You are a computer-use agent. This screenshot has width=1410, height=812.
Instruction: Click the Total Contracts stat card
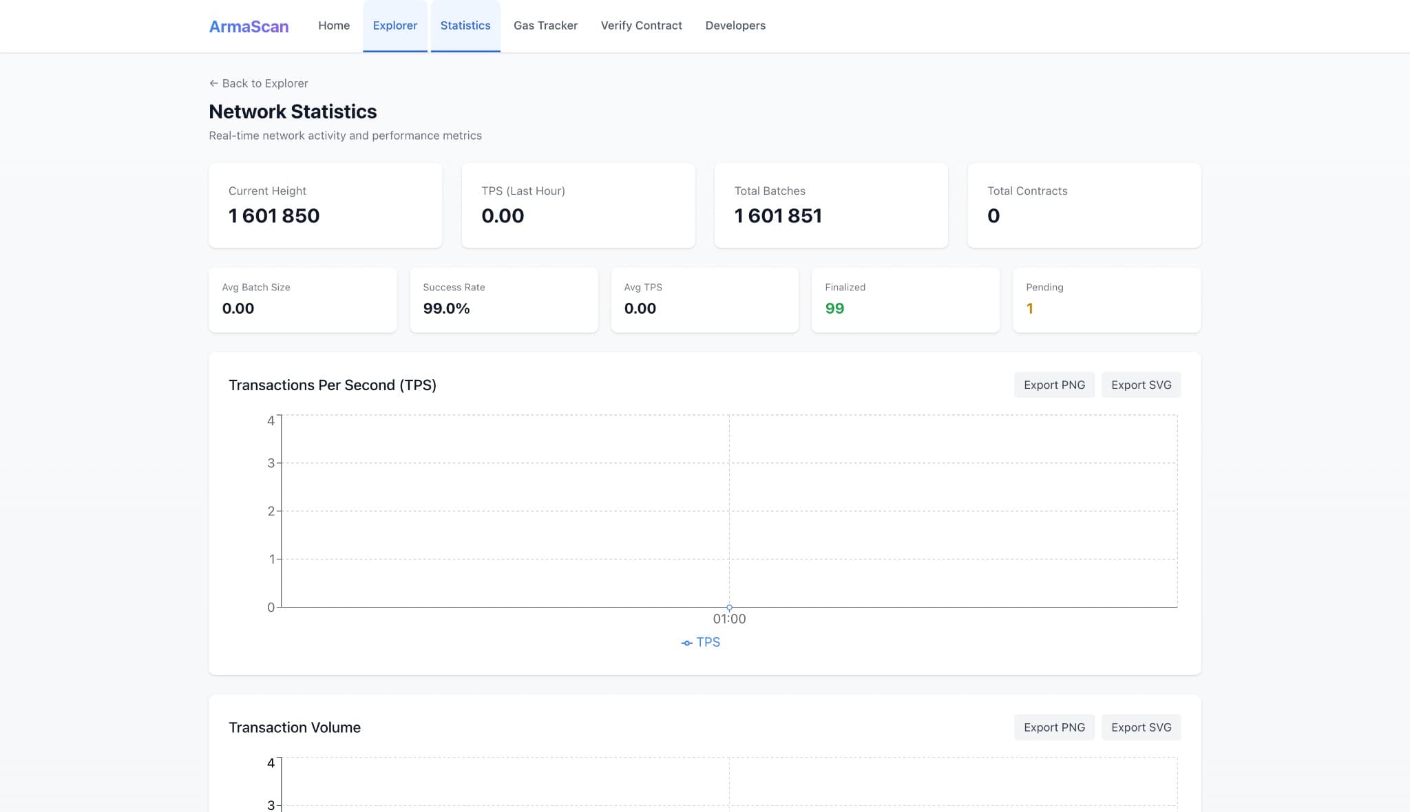(x=1084, y=205)
